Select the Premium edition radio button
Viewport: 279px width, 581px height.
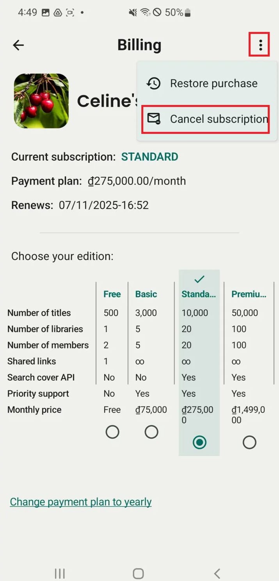(249, 442)
